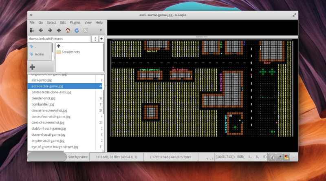326x181 pixels.
Task: Open the Screenshots folder
Action: click(x=70, y=52)
